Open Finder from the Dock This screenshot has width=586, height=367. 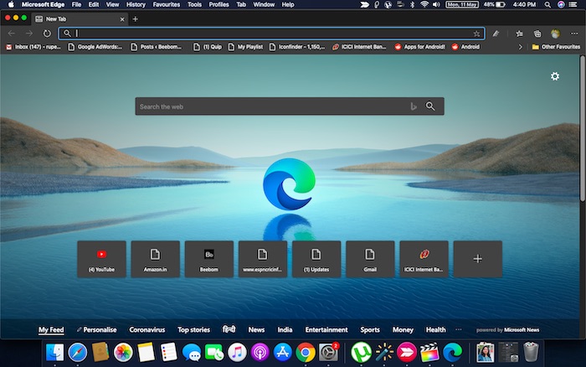55,353
